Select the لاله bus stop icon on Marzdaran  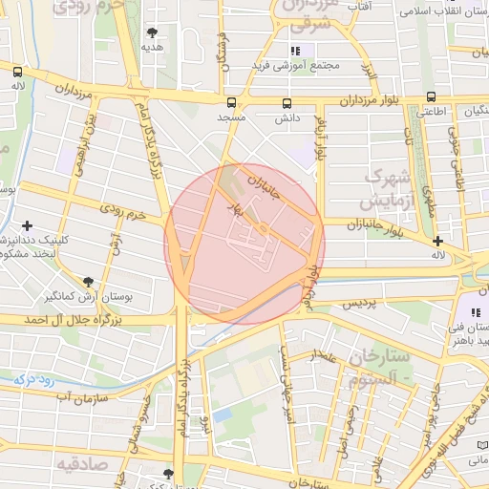point(18,72)
